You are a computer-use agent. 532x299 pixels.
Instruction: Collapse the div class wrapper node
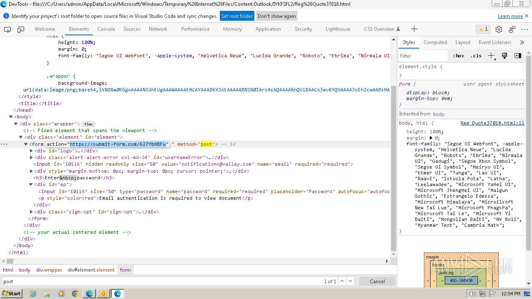[x=16, y=124]
